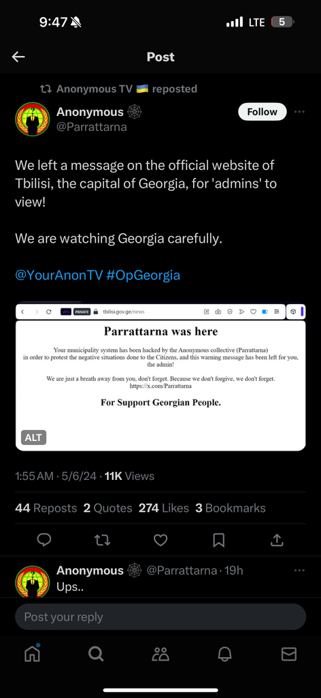
Task: Bookmark this post
Action: [218, 540]
